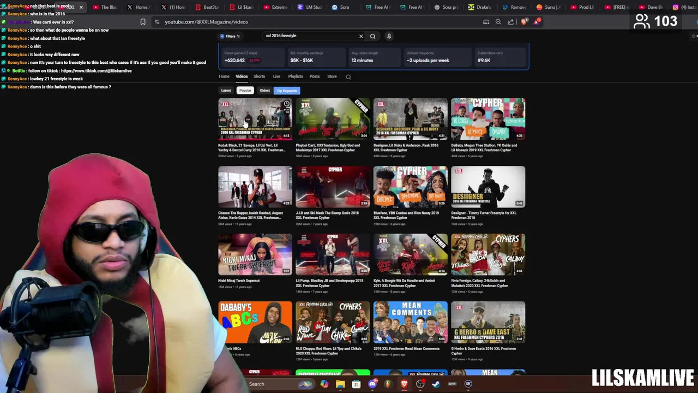Close the first XXL browser tab
The width and height of the screenshot is (698, 393).
click(x=81, y=7)
